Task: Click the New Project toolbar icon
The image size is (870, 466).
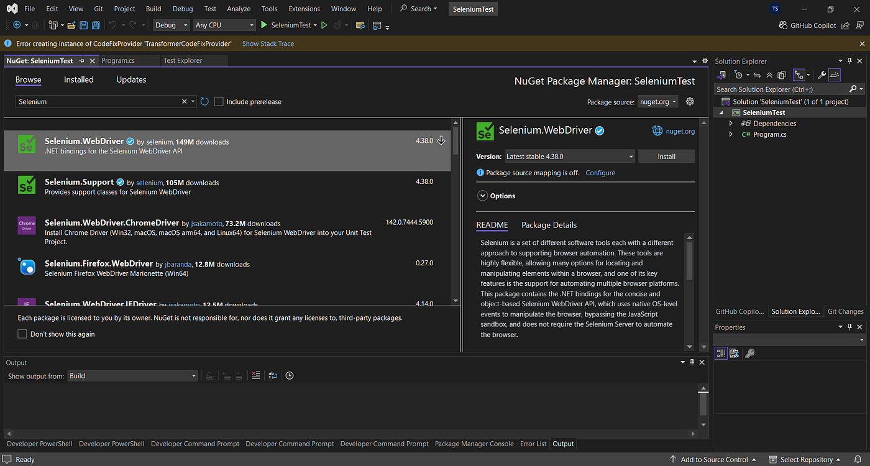Action: pyautogui.click(x=53, y=25)
